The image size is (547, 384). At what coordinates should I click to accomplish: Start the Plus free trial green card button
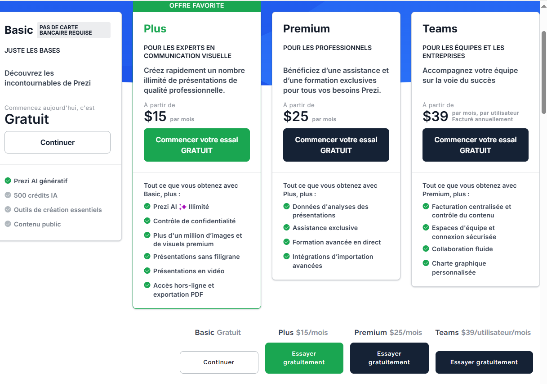coord(197,145)
